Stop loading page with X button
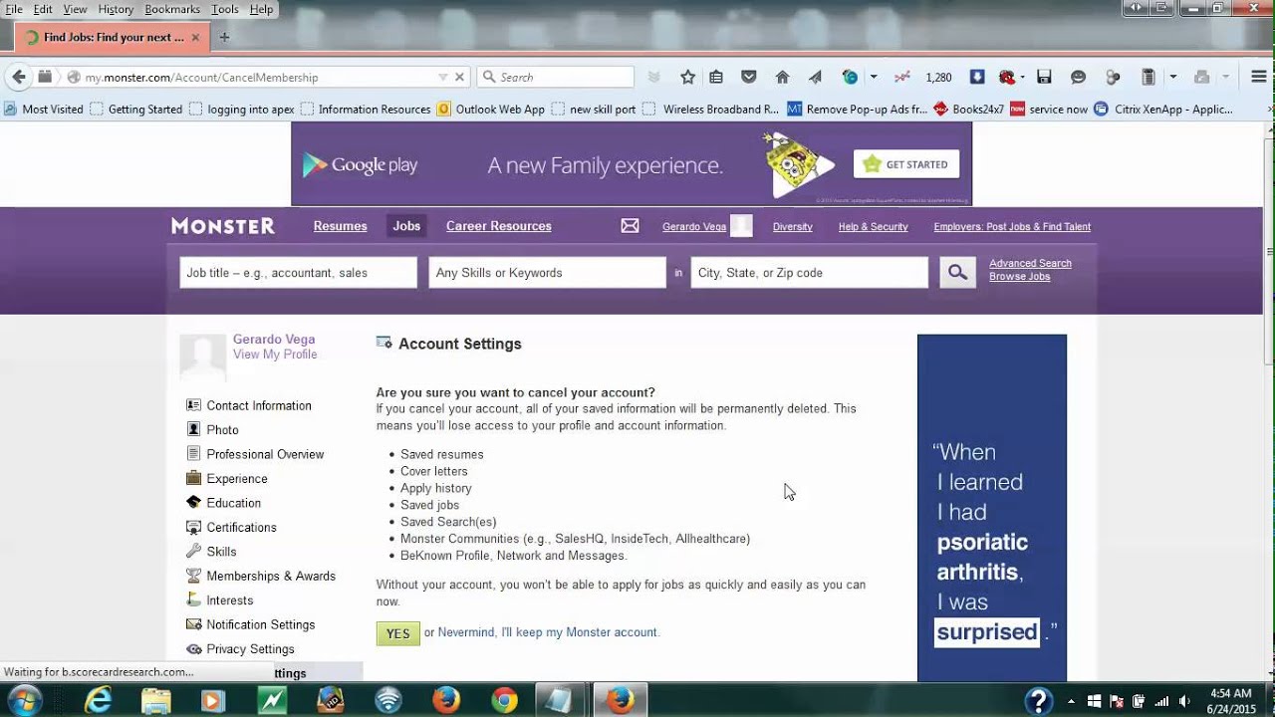The width and height of the screenshot is (1275, 717). (459, 77)
